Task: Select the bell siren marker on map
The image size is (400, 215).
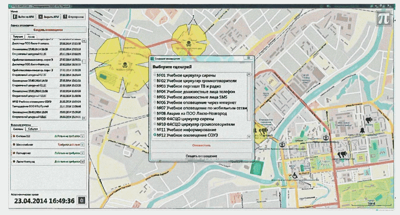Action: pos(362,130)
